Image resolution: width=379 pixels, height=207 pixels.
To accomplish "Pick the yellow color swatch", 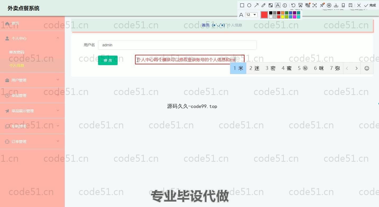I will 283,17.
